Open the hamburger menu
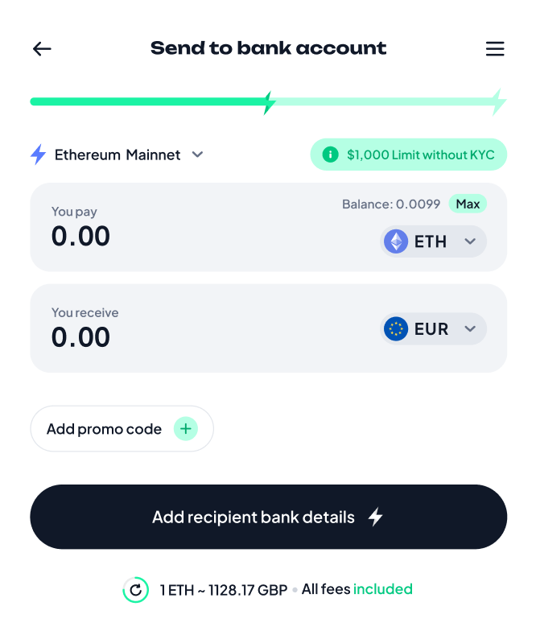 tap(494, 48)
